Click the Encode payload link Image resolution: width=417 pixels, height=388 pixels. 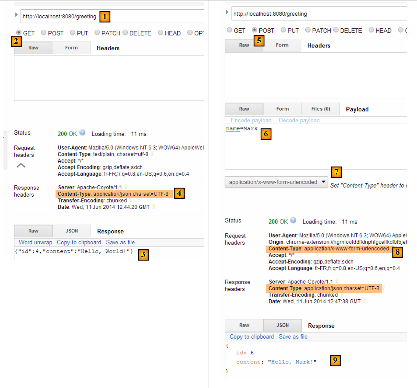[251, 120]
